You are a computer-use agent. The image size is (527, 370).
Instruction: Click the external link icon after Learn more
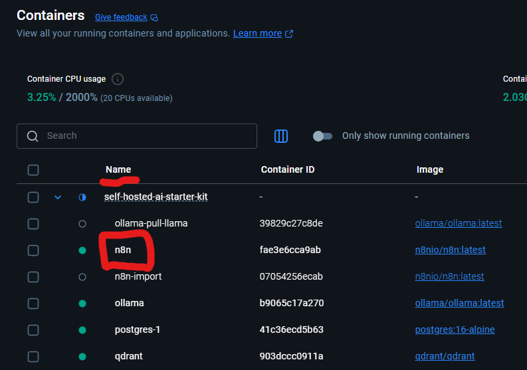click(289, 34)
